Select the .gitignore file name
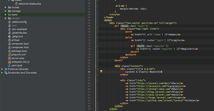 coord(17,37)
